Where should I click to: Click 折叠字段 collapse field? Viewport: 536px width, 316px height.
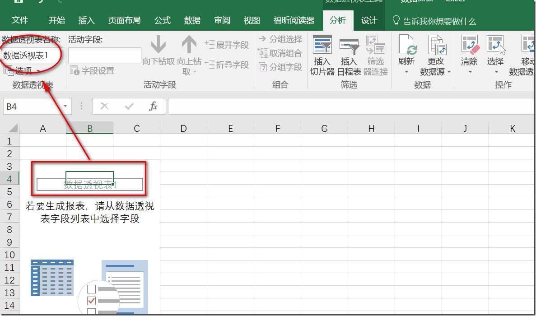[x=227, y=65]
